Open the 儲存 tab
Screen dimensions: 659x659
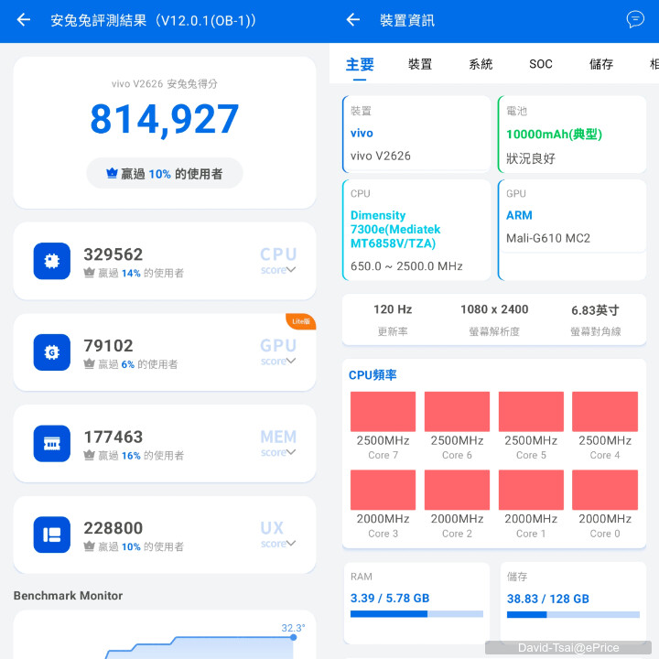coord(601,64)
